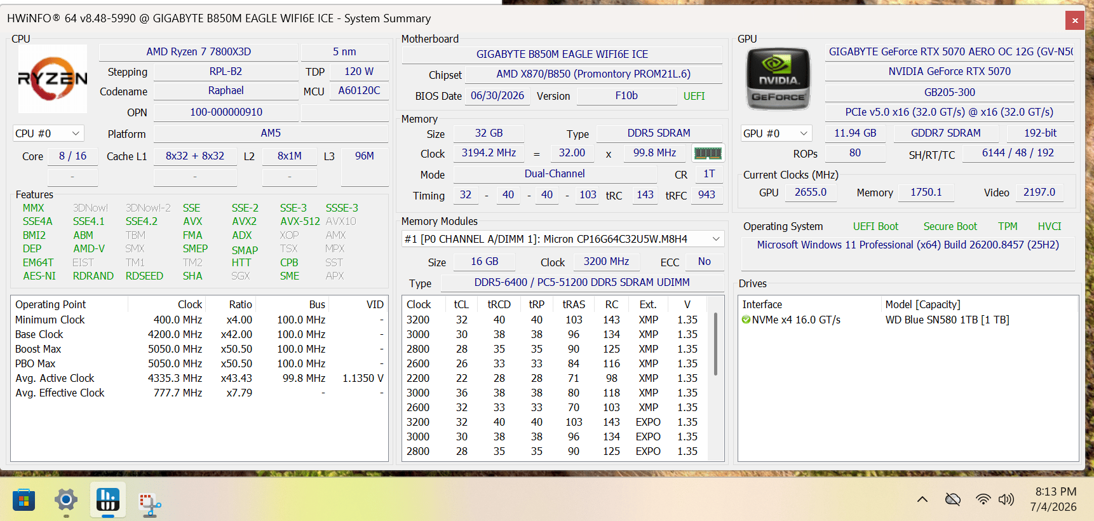The image size is (1094, 521).
Task: Close the HWiNFO System Summary window
Action: tap(1075, 20)
